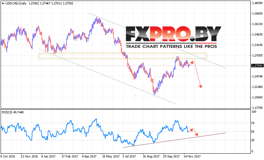Click price level 1.38650 on axis
The height and width of the screenshot is (160, 264).
point(257,13)
